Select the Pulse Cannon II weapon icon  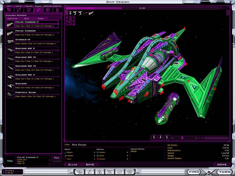coord(10,24)
